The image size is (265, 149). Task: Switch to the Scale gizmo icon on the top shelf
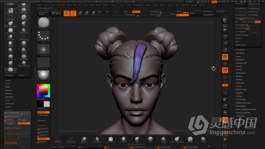click(x=87, y=13)
